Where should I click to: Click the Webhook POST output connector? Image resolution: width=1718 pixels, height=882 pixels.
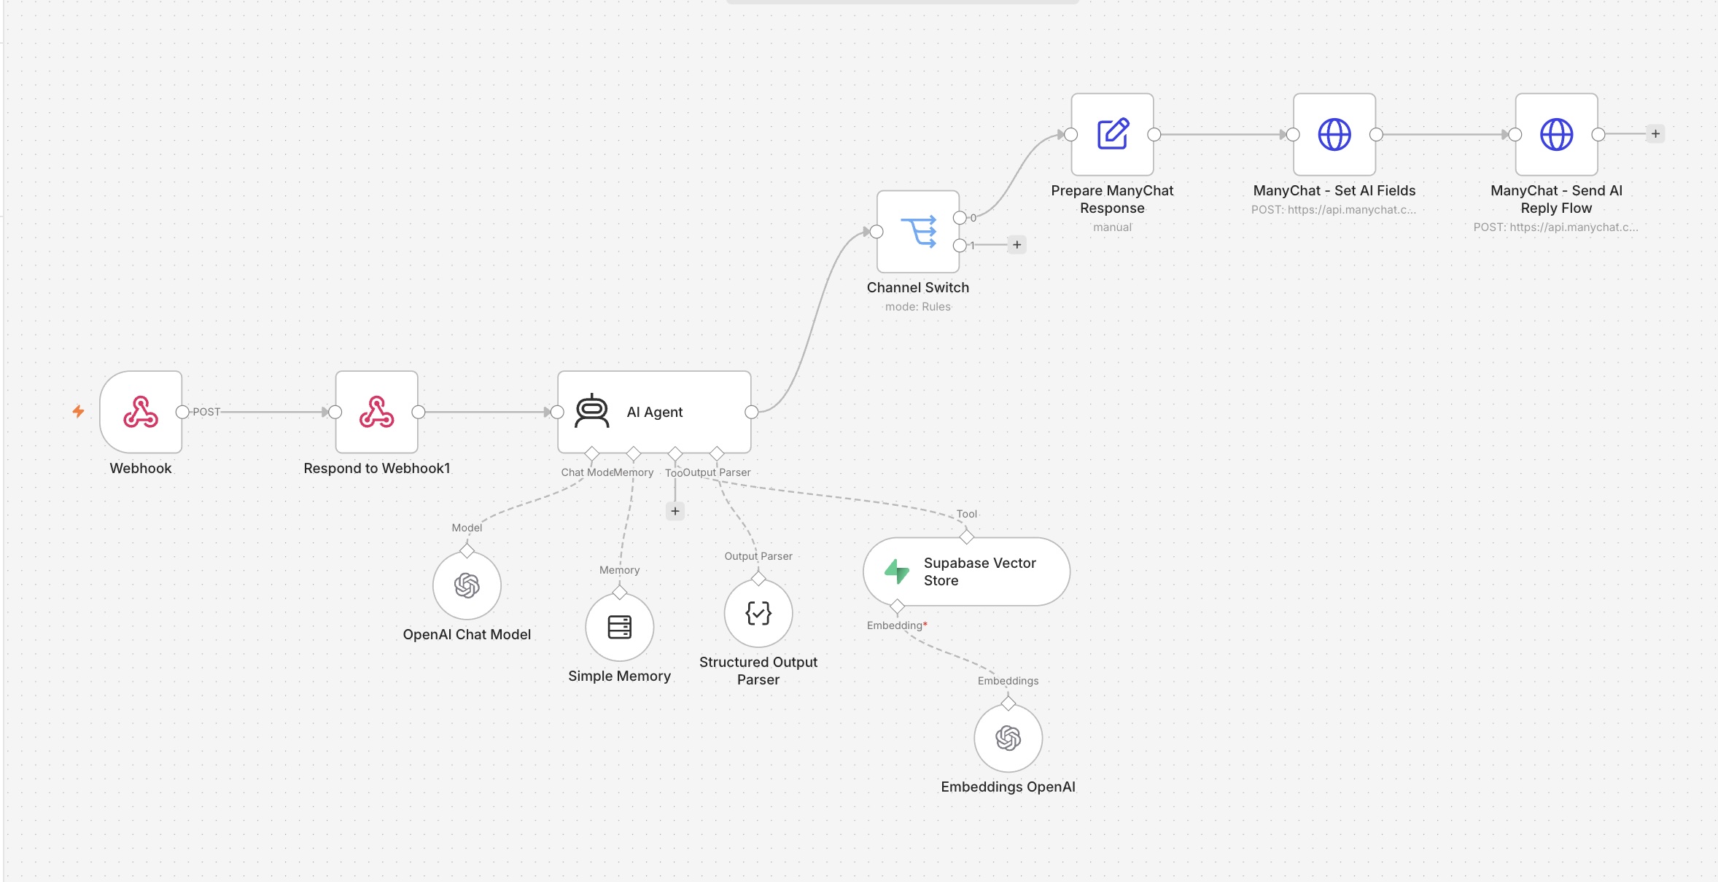(182, 412)
